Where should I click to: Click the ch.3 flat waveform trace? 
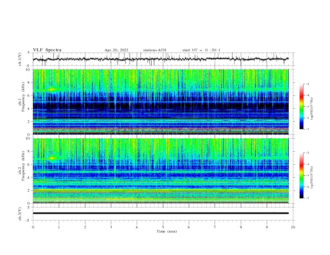pyautogui.click(x=160, y=213)
